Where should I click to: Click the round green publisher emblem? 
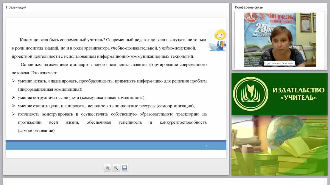pos(250,94)
